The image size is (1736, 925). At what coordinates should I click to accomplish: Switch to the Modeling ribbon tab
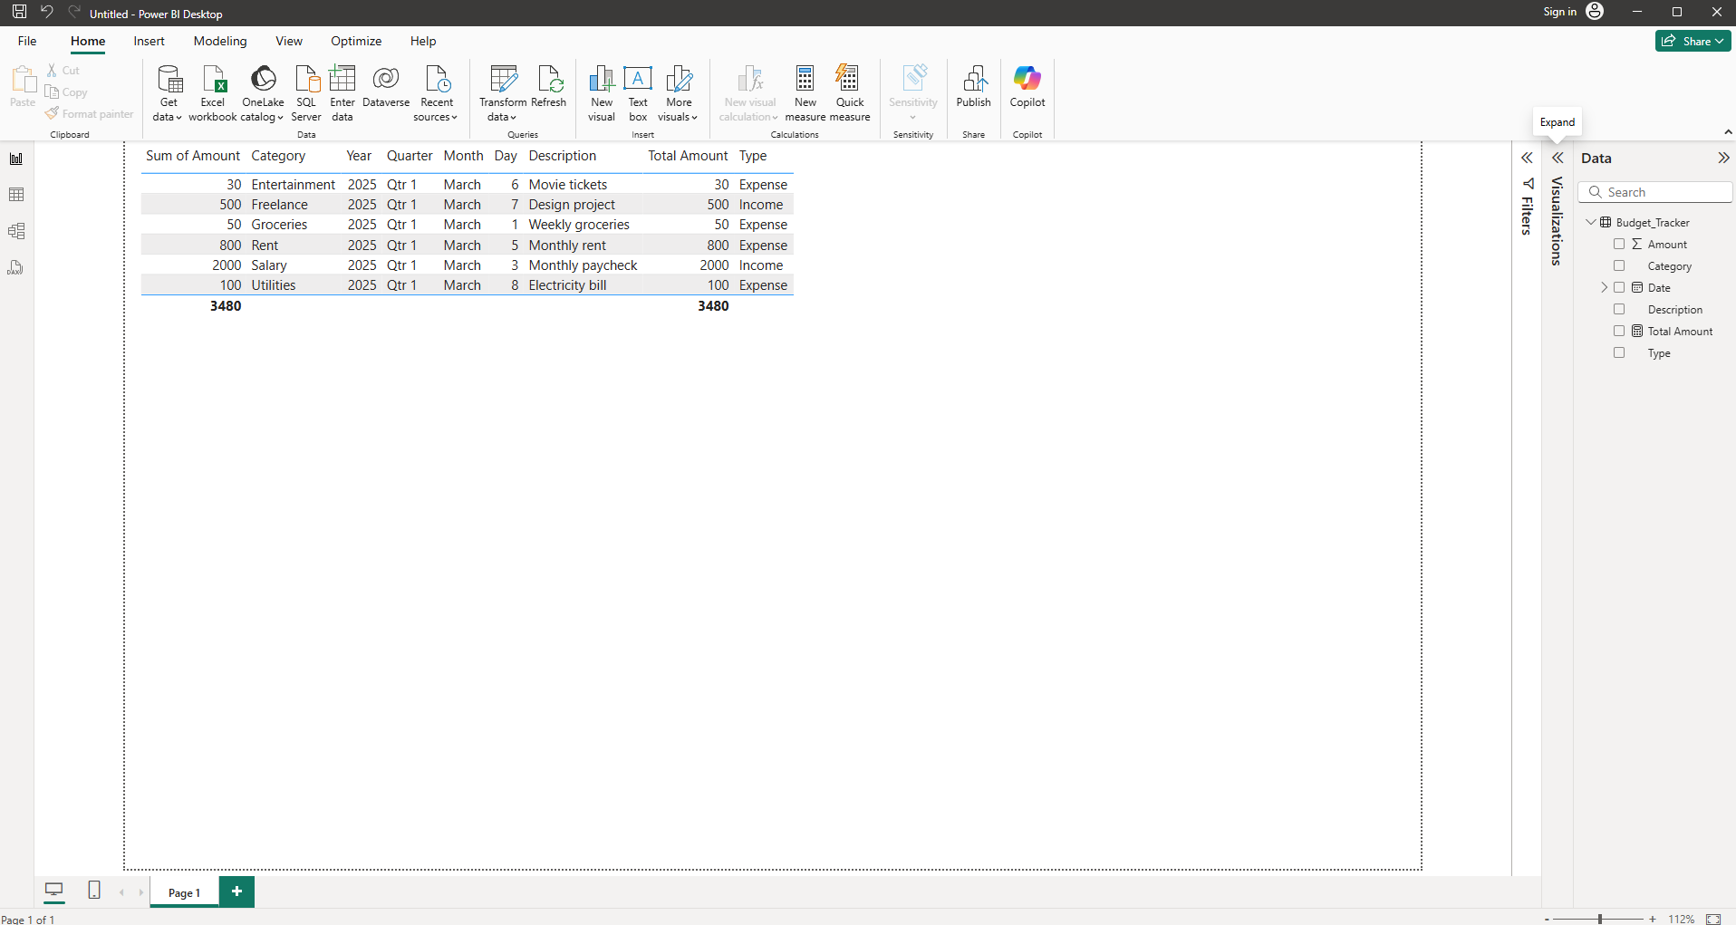220,41
